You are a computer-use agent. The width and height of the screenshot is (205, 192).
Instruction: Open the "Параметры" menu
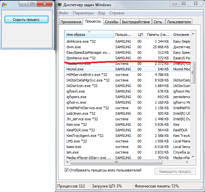coord(83,13)
